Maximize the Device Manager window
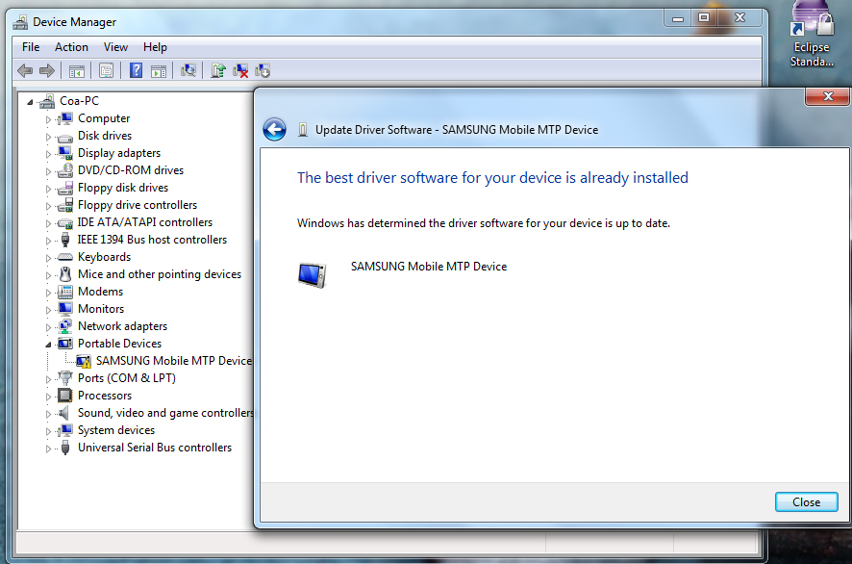852x564 pixels. 704,18
